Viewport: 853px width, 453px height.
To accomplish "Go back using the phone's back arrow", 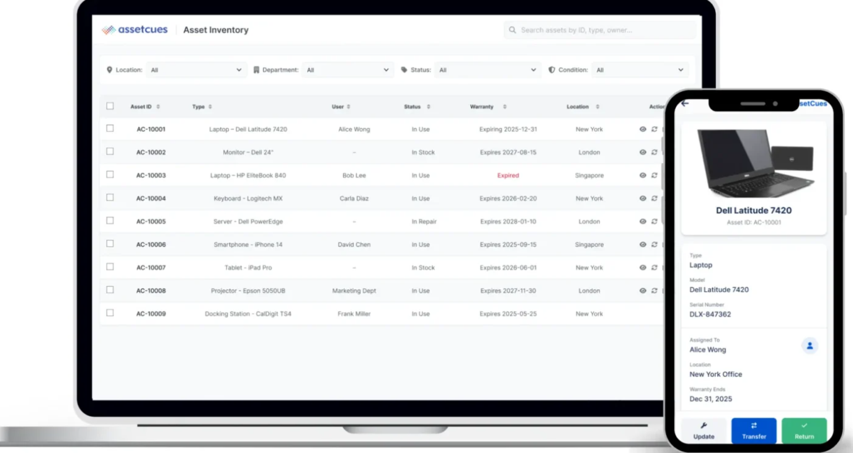I will 685,103.
